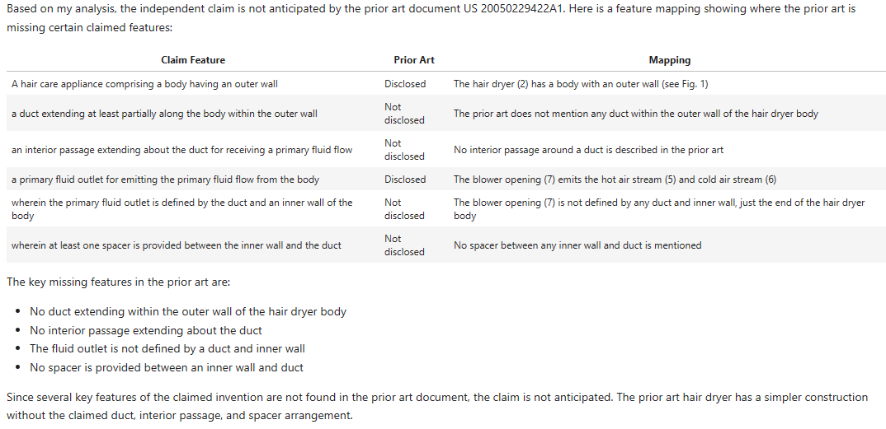Click the 'at least one spacer' claim cell

pyautogui.click(x=176, y=245)
